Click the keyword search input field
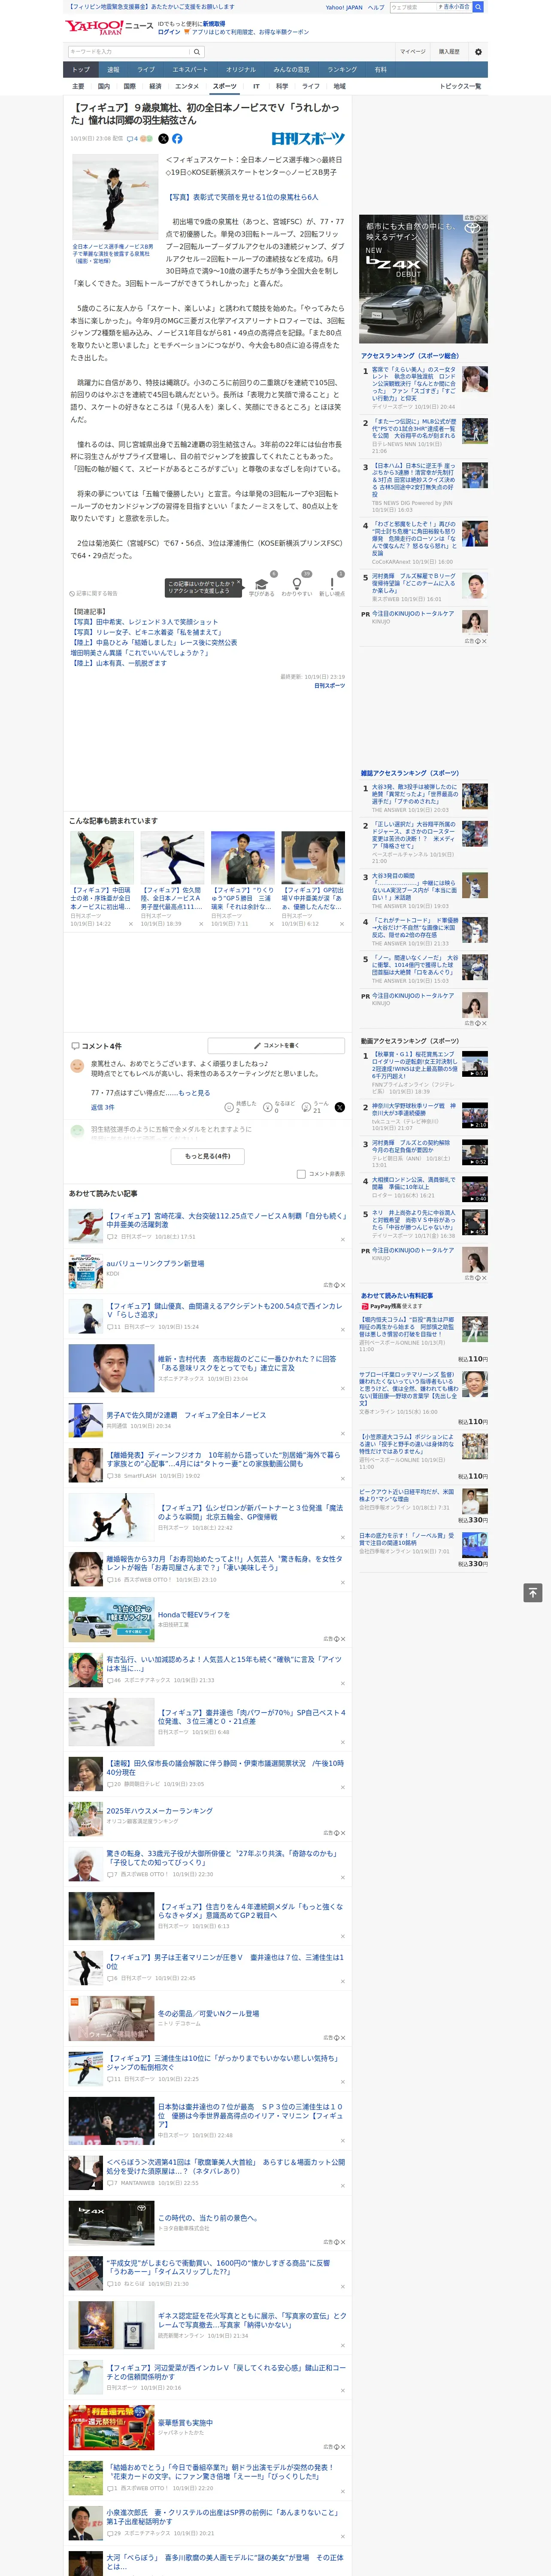The height and width of the screenshot is (2576, 551). point(129,52)
